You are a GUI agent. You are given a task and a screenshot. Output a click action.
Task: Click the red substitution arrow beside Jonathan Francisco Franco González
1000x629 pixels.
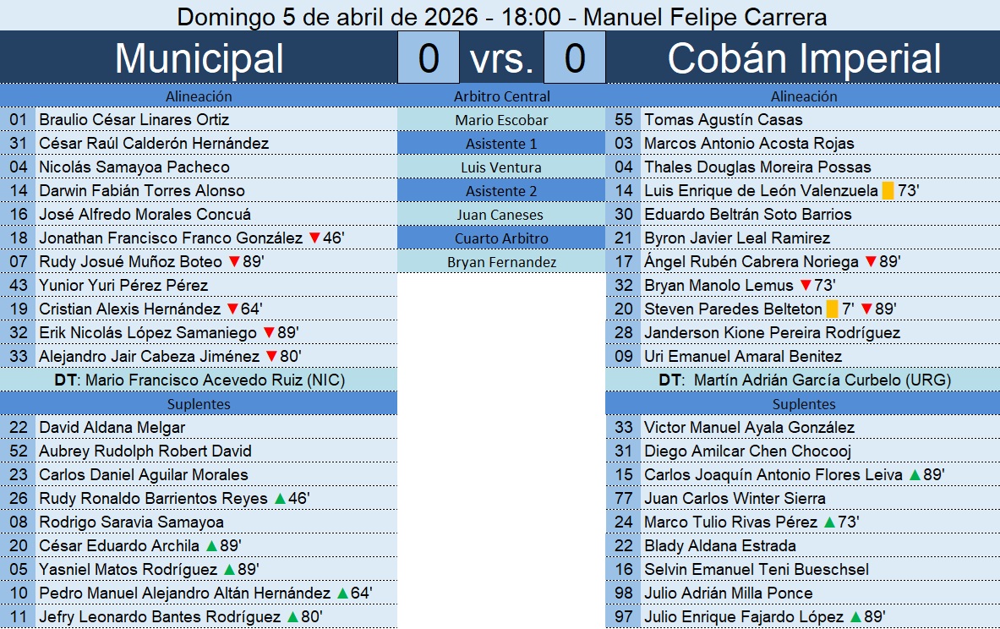pos(314,239)
